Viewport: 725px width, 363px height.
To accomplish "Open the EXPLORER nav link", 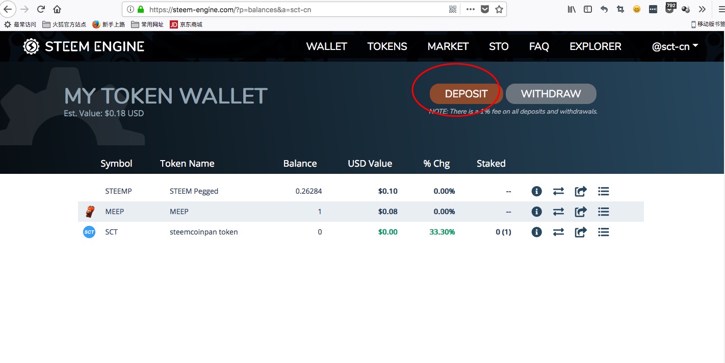I will click(595, 46).
